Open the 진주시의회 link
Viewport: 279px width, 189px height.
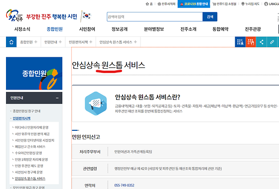click(166, 4)
